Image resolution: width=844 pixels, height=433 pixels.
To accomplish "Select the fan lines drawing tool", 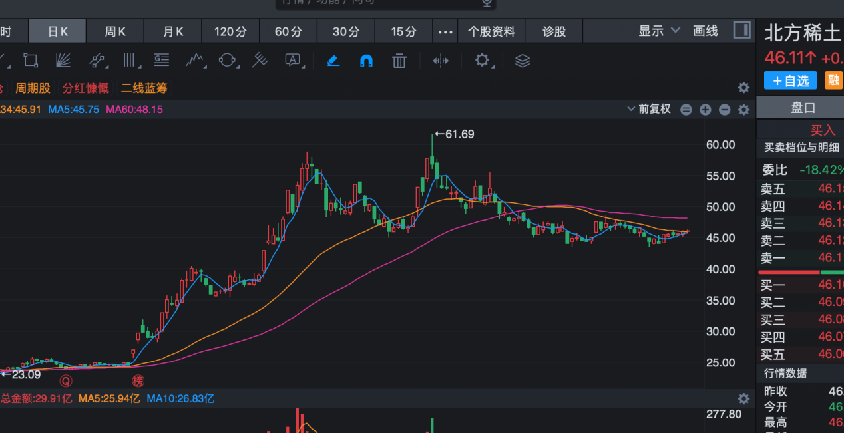I will coord(63,61).
